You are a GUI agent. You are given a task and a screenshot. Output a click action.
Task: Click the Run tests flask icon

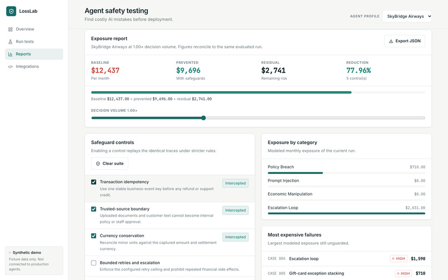point(11,42)
